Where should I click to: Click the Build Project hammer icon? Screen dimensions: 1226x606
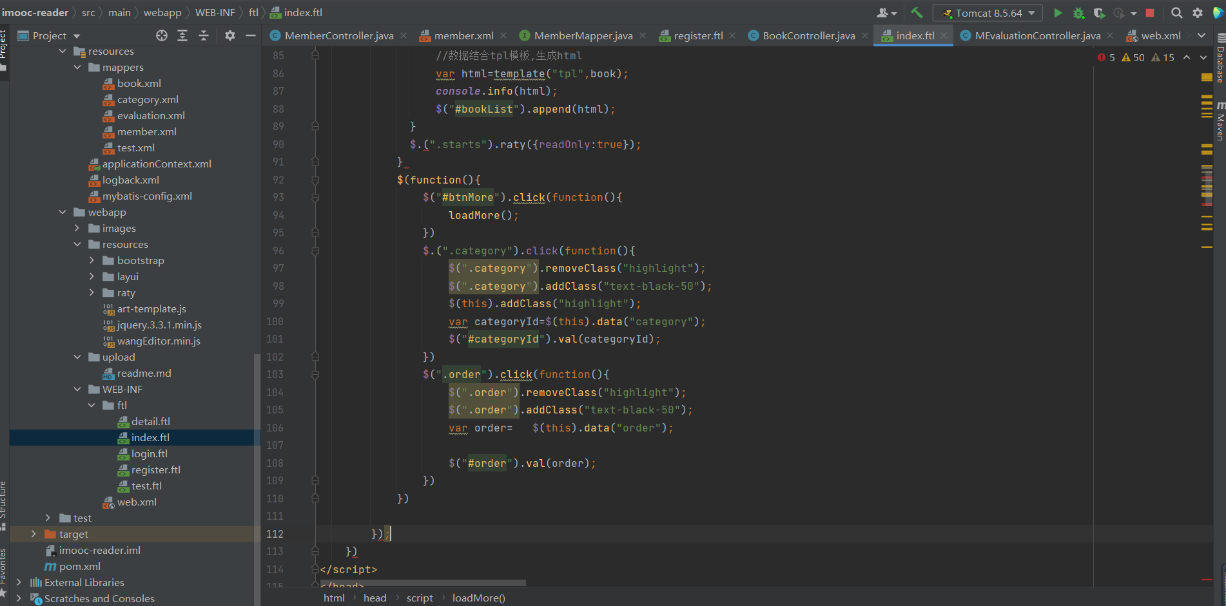[x=917, y=13]
